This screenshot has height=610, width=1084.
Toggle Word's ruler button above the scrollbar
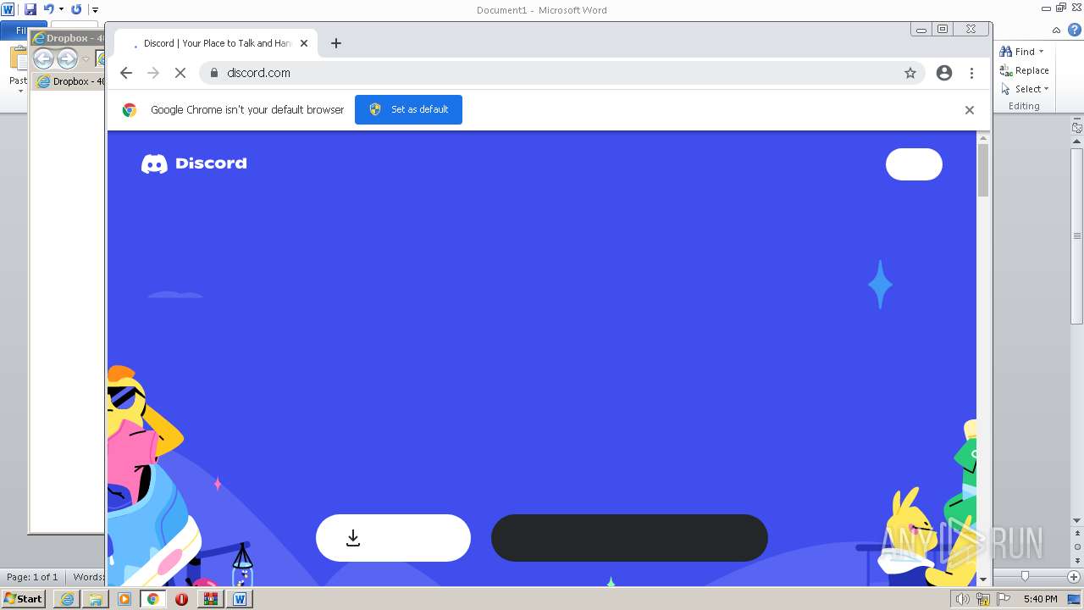[x=1076, y=128]
